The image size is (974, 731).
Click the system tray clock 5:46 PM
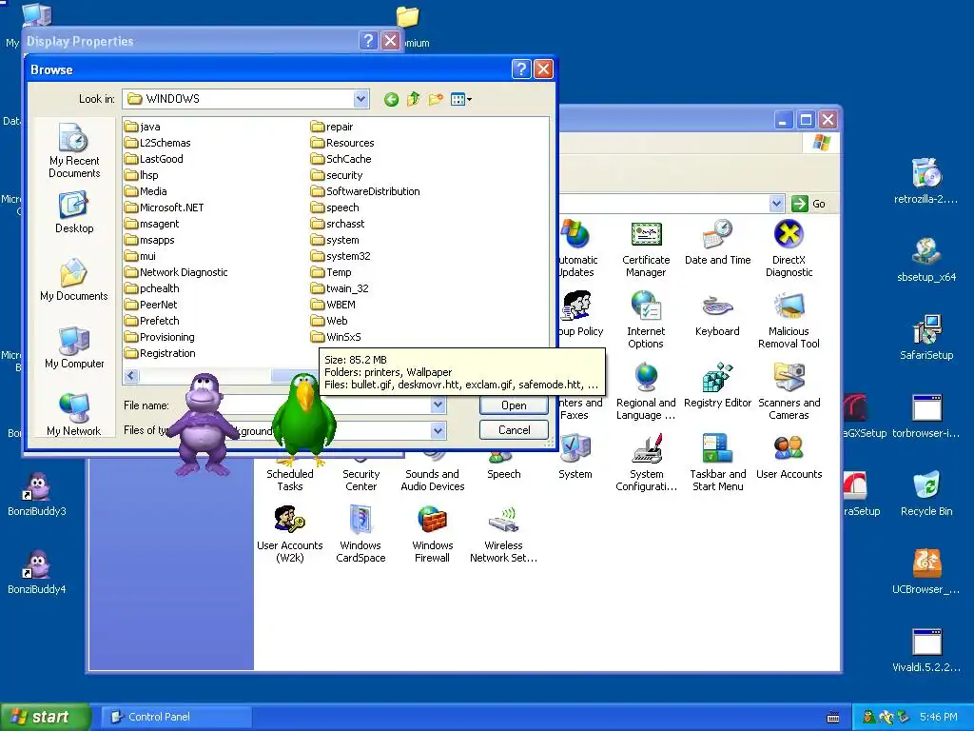(939, 717)
